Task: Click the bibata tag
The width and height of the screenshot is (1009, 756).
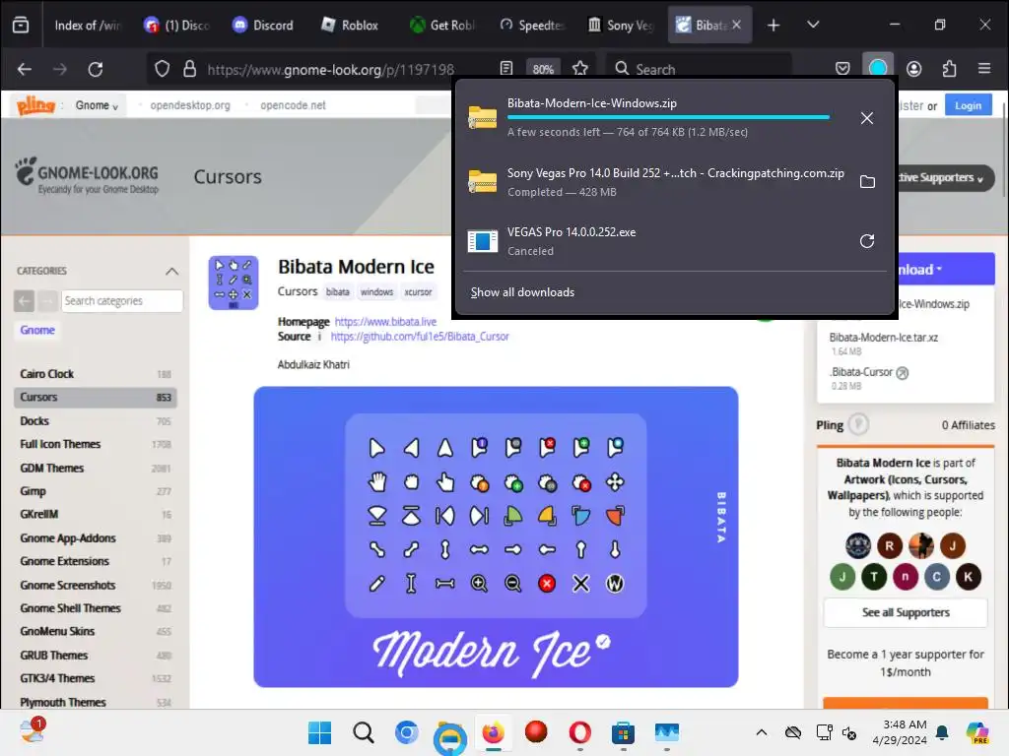Action: [x=337, y=291]
